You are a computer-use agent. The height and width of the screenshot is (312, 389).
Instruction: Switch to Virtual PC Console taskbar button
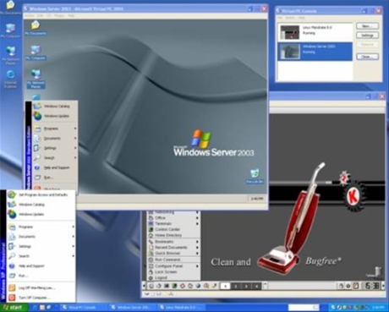[x=83, y=307]
